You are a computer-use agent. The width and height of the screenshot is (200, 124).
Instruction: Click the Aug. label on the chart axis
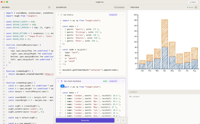tap(194, 71)
